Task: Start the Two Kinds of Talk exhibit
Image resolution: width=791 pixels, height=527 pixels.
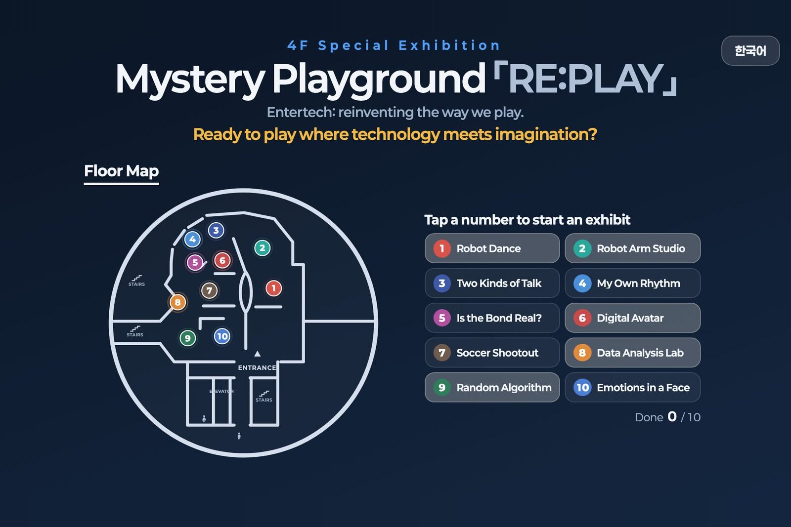Action: pyautogui.click(x=492, y=283)
